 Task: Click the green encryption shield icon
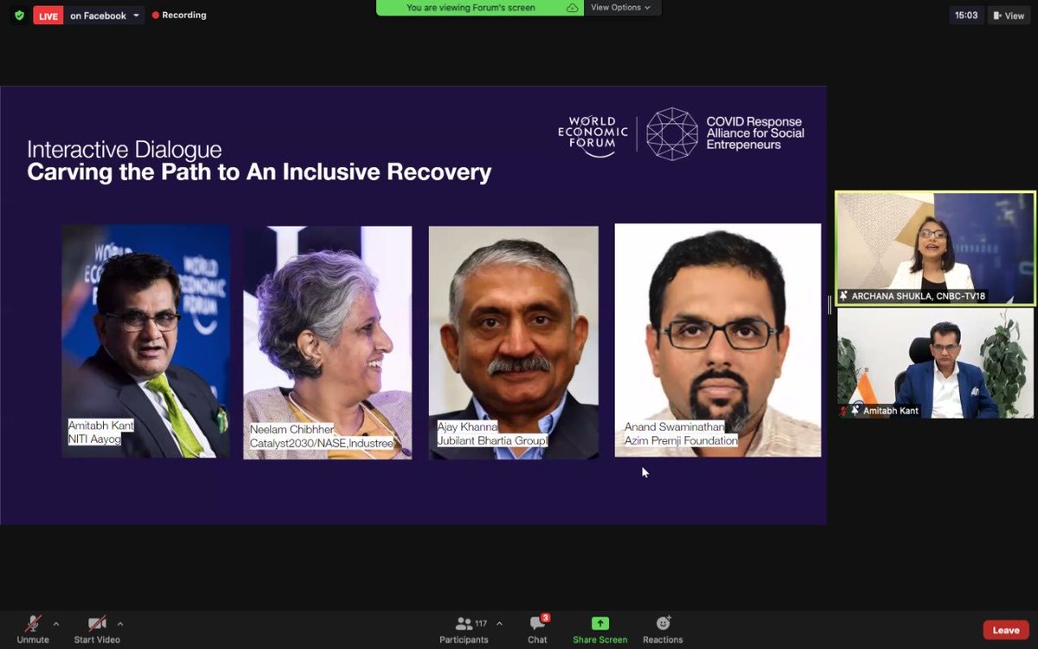(19, 15)
